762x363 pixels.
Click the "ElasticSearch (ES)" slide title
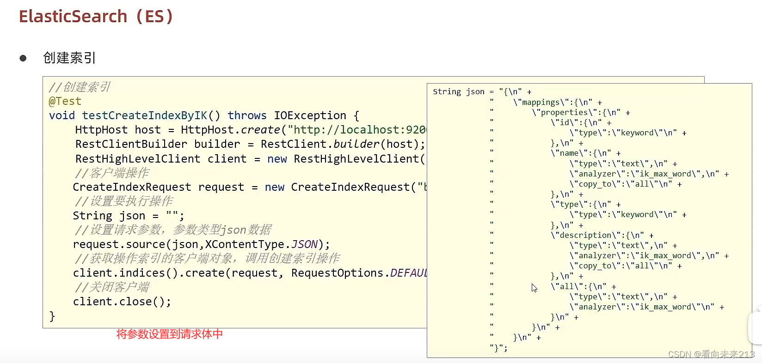click(96, 17)
